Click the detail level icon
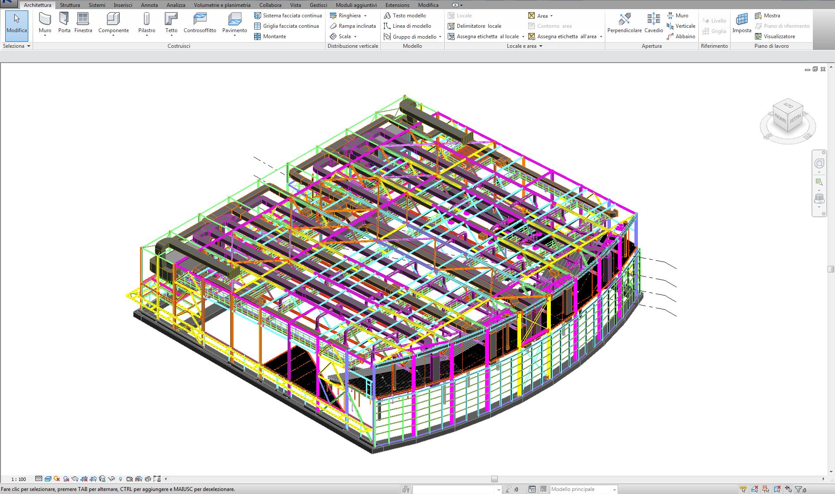Image resolution: width=835 pixels, height=494 pixels. pos(39,479)
